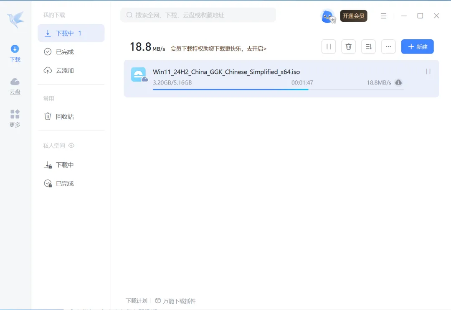Select 下载中 1 in 我的下载

pyautogui.click(x=71, y=33)
